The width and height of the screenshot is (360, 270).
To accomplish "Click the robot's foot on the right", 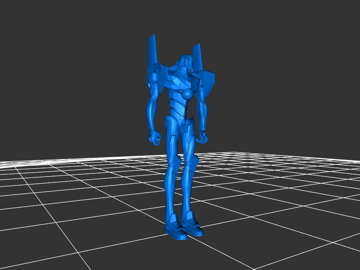I will click(x=193, y=227).
